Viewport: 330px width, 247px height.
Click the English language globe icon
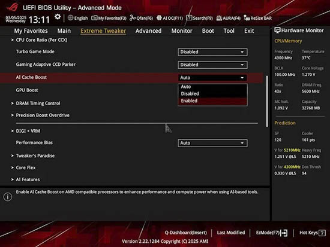[71, 18]
